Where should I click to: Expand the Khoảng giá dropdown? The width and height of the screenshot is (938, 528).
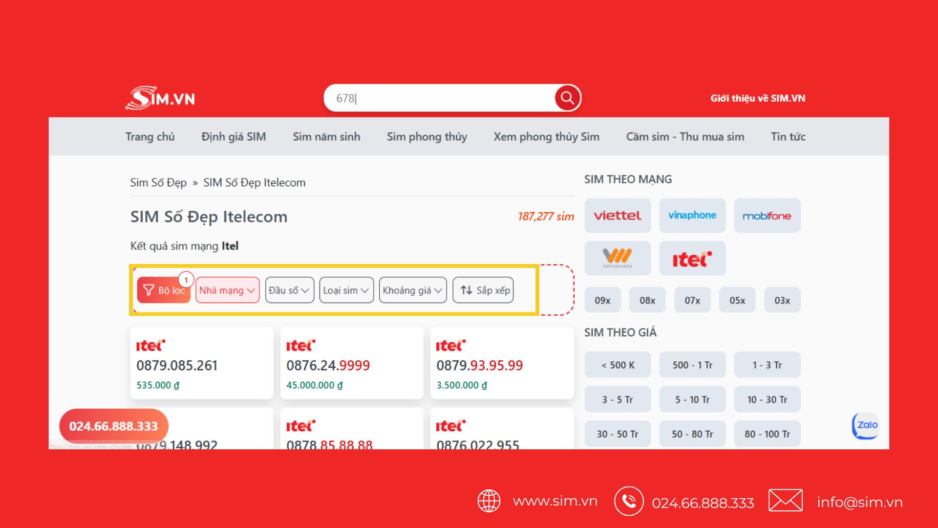[413, 290]
